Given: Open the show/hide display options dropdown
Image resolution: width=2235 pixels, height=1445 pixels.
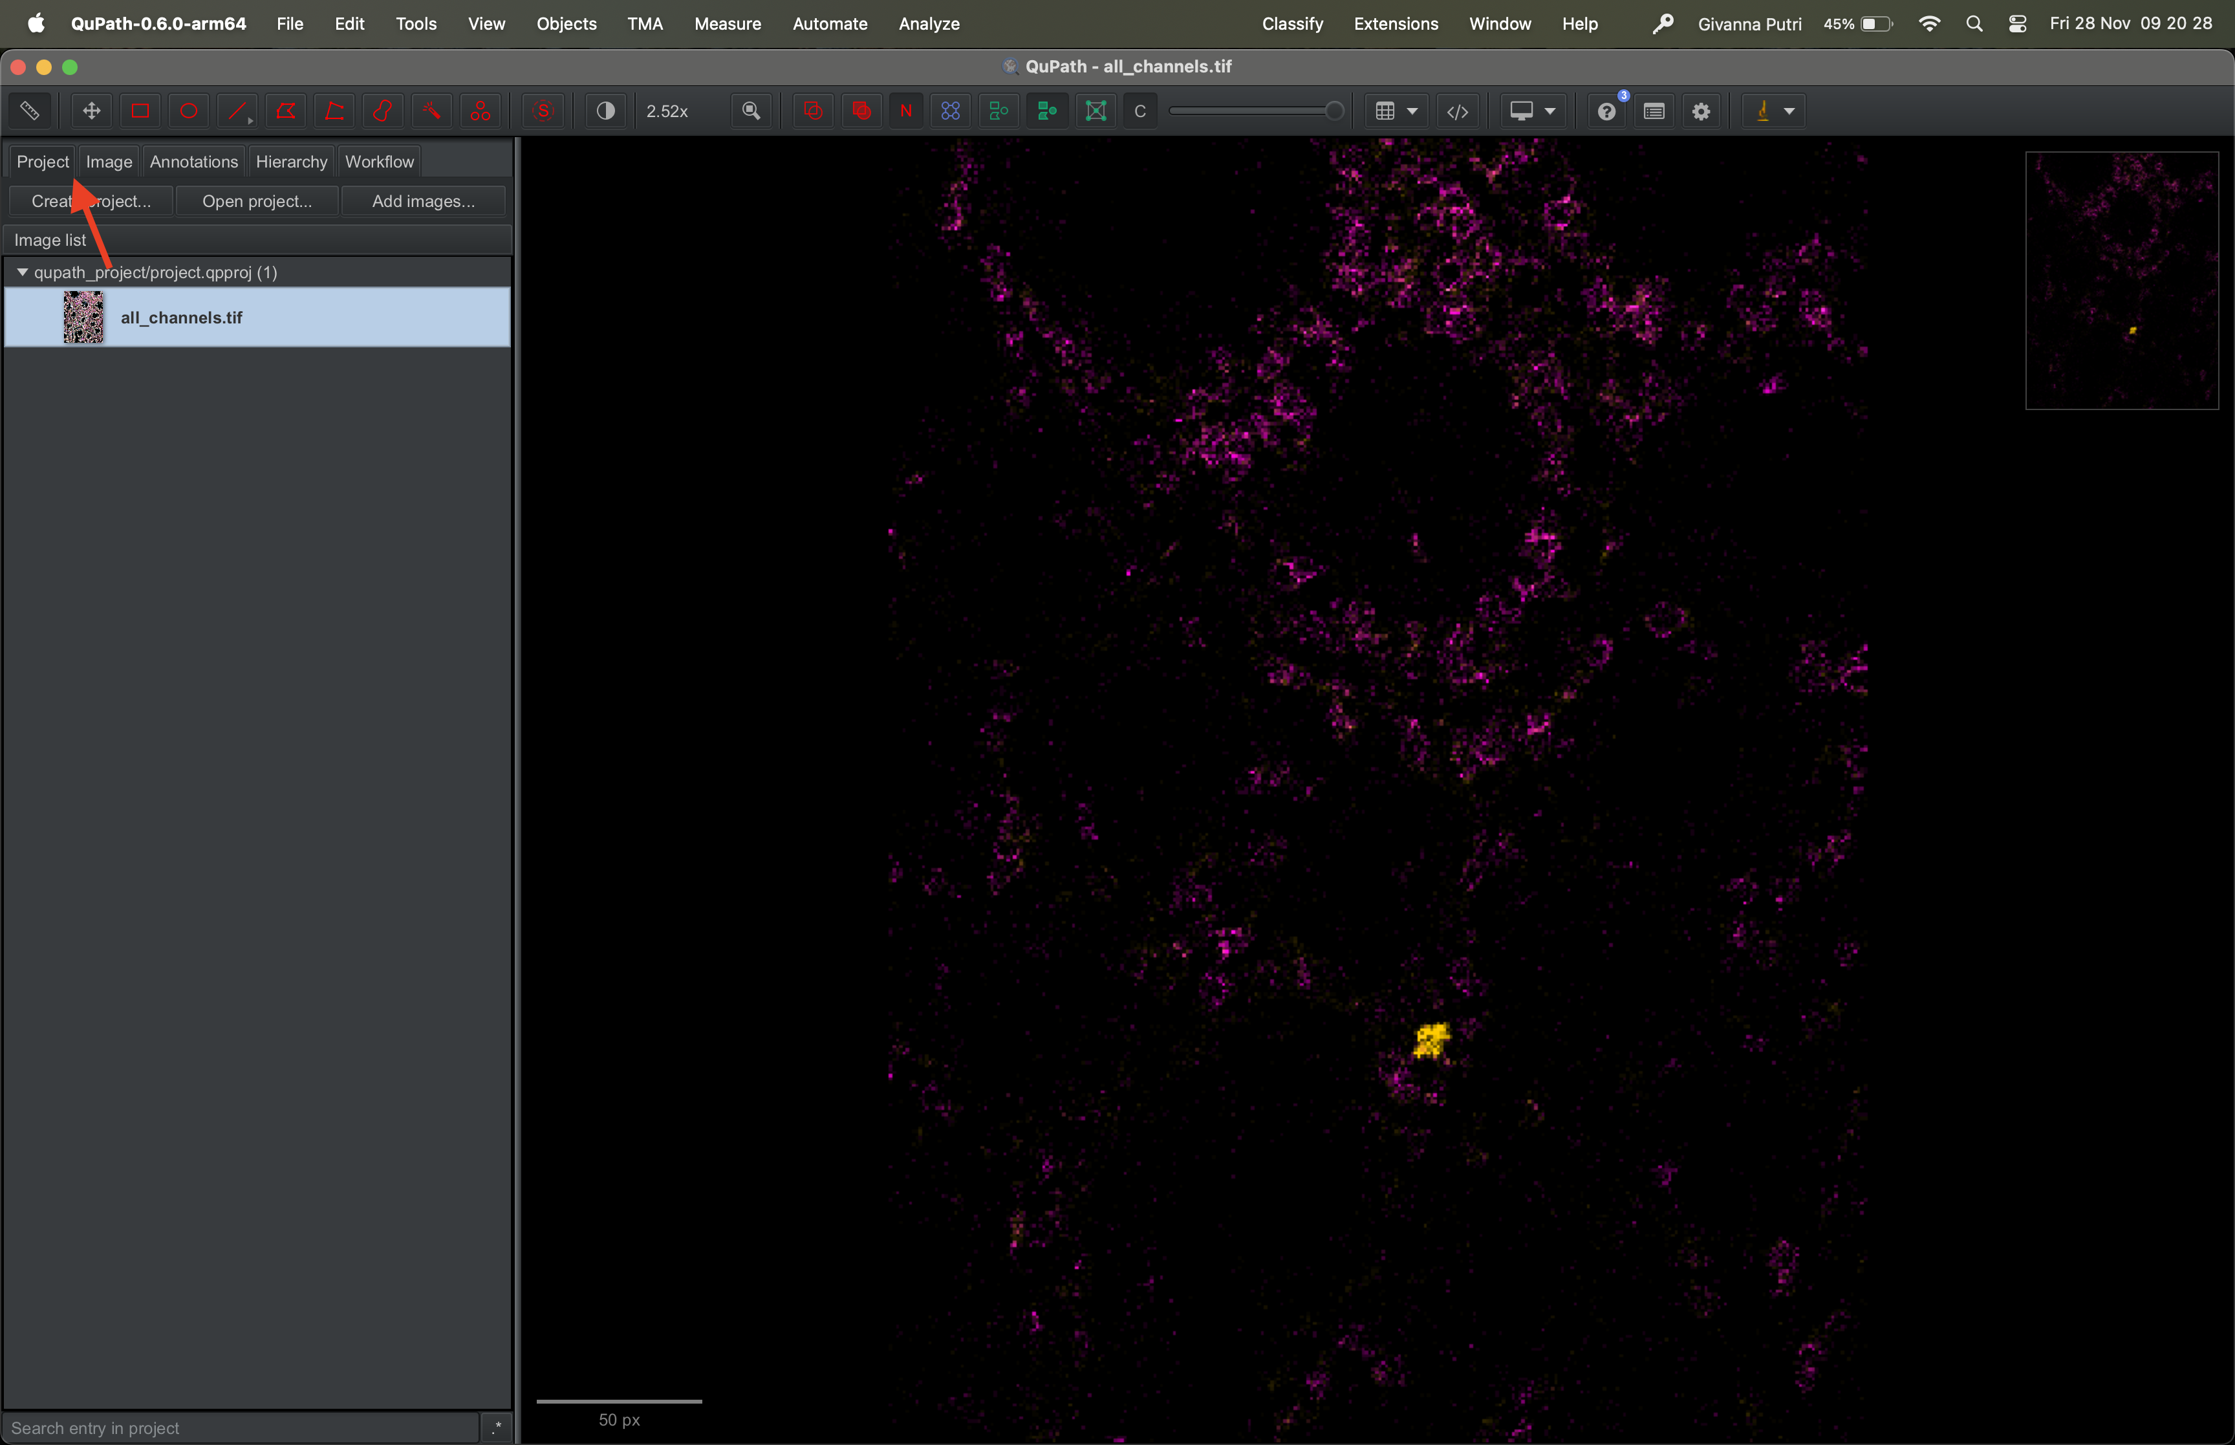Looking at the screenshot, I should tap(1533, 111).
